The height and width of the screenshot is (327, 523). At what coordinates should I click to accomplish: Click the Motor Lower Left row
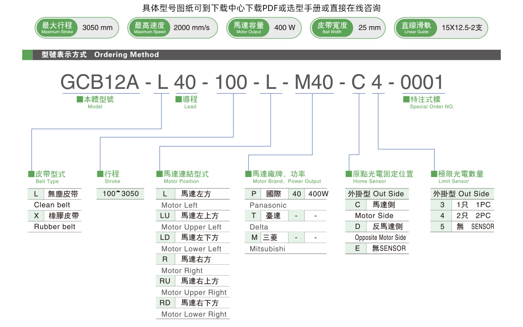[193, 249]
